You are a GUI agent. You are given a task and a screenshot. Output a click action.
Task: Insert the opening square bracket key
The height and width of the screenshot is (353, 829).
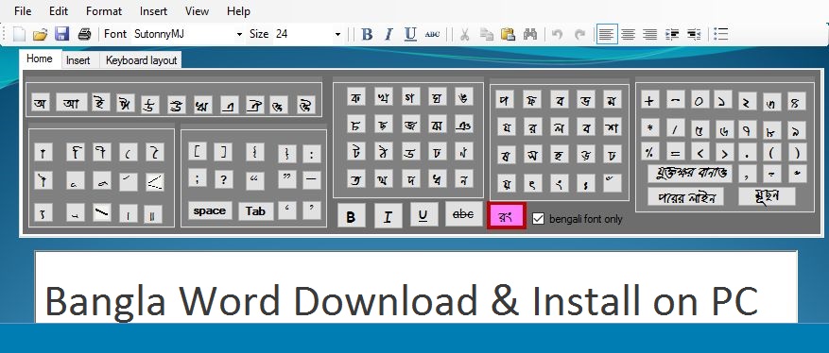pyautogui.click(x=198, y=152)
